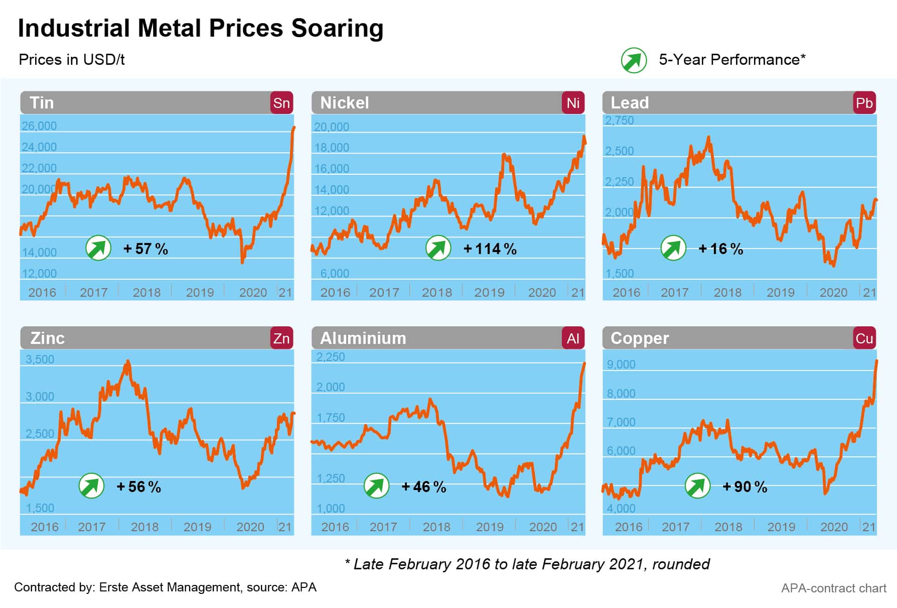Click the green arrow beside Tin +57 %
The image size is (897, 608).
click(x=98, y=248)
